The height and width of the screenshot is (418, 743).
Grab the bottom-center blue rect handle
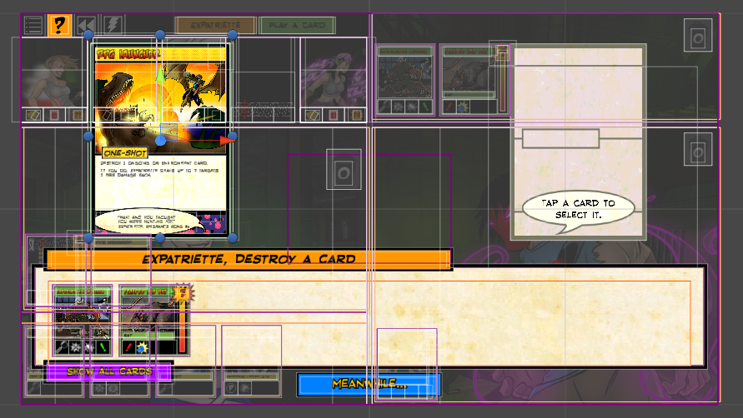[x=160, y=238]
